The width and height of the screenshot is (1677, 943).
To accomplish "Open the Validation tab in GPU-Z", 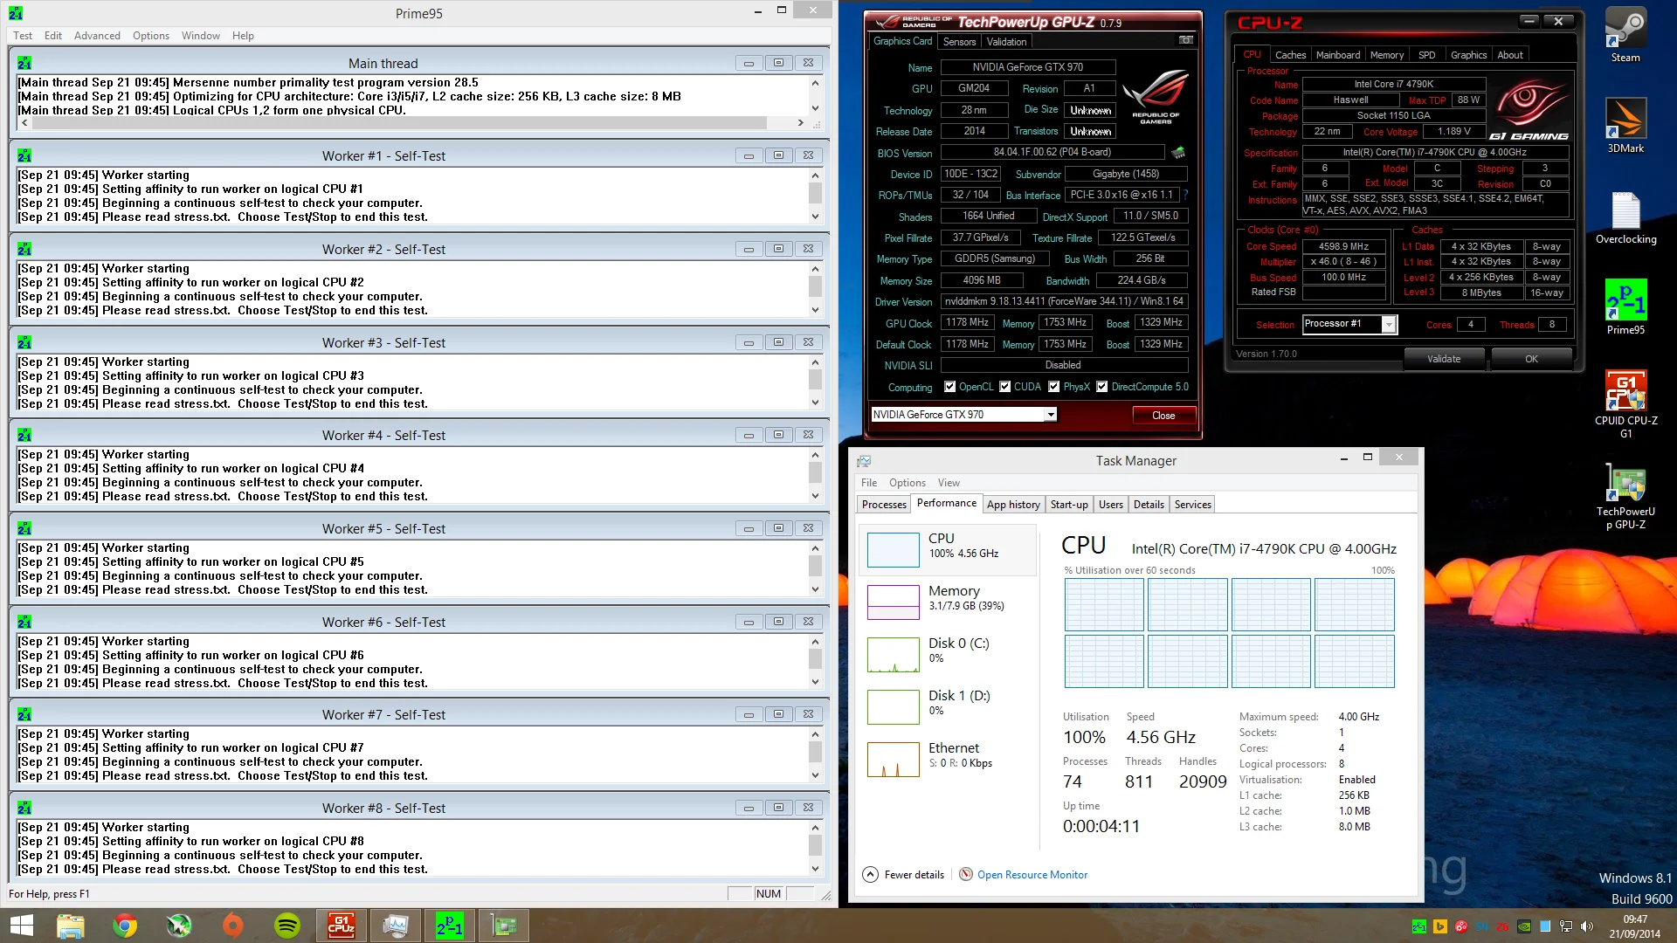I will (1006, 42).
